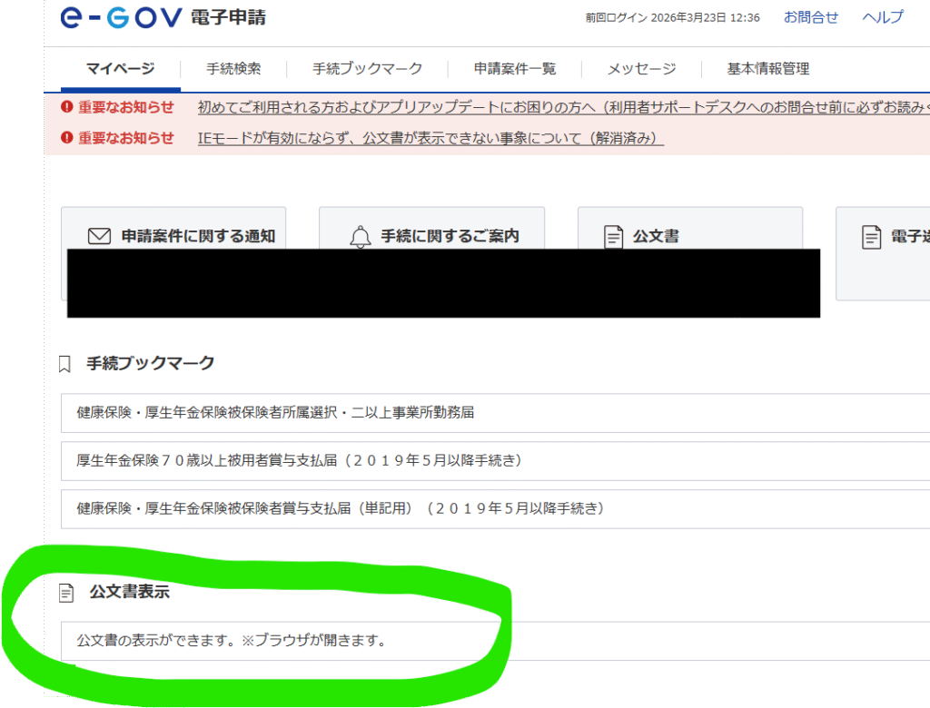The height and width of the screenshot is (708, 930).
Task: Open the 申請案件一覧 tab
Action: click(x=514, y=69)
